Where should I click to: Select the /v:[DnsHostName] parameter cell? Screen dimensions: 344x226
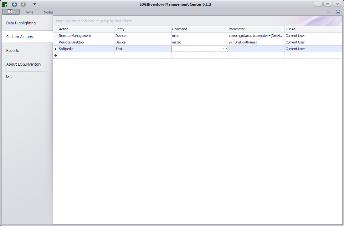coord(256,42)
